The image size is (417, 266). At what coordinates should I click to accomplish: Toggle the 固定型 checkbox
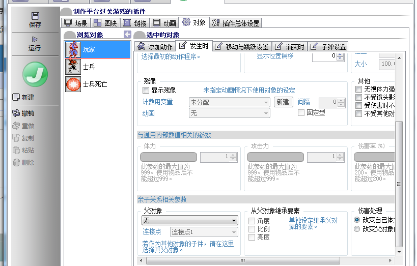tap(301, 113)
